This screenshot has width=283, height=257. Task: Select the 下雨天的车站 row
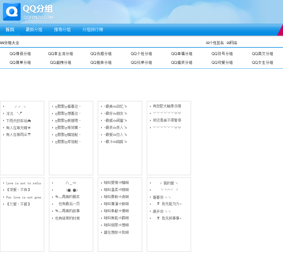(x=18, y=121)
